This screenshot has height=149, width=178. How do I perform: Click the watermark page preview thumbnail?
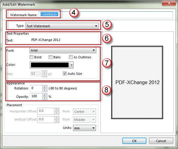click(x=137, y=83)
